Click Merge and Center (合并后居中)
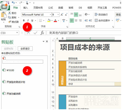123x112 pixels. coord(102,21)
